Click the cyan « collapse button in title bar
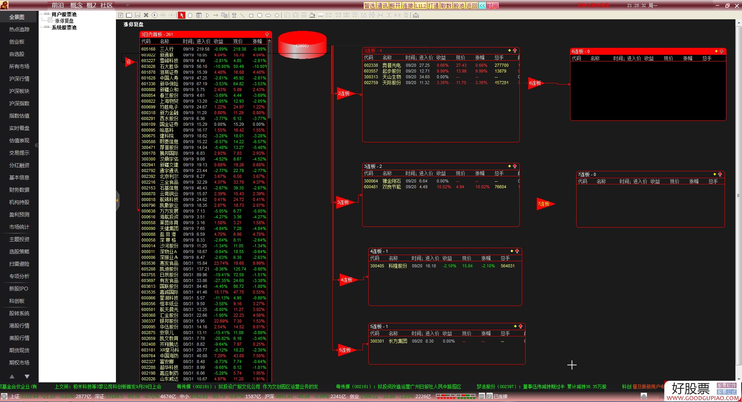The image size is (742, 402). point(482,5)
